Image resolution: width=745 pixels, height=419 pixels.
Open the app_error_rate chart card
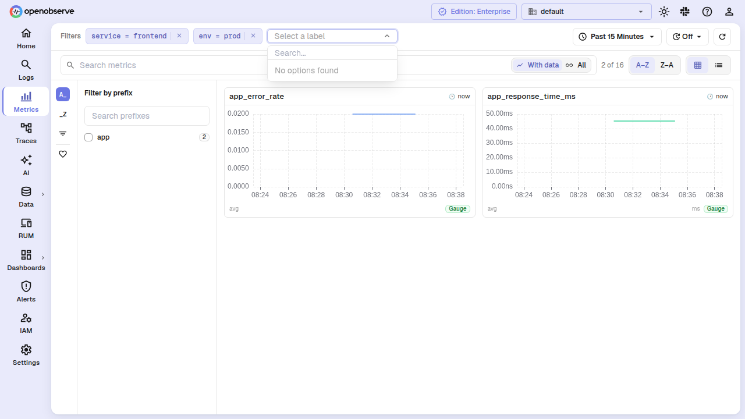(x=350, y=152)
